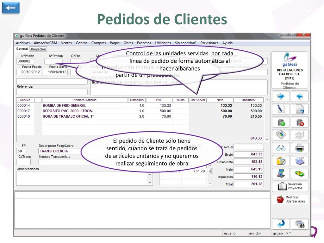This screenshot has height=243, width=324.
Task: Go to previous record with left arrow
Action: click(300, 96)
